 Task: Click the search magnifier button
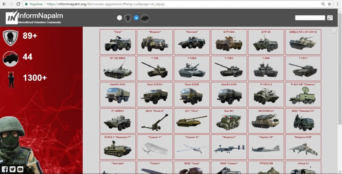(x=330, y=18)
